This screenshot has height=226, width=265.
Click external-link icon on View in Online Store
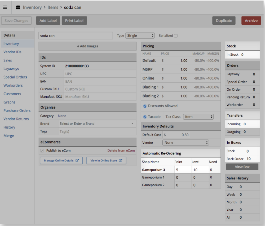click(121, 161)
